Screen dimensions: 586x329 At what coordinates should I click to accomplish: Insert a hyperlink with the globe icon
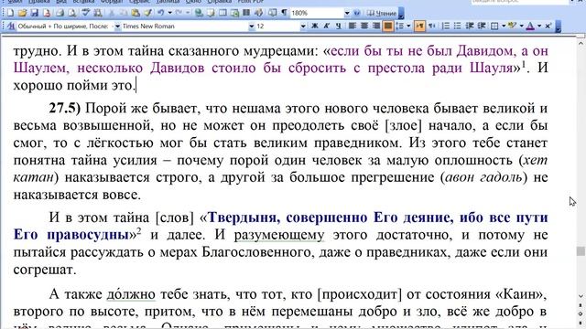[199, 13]
